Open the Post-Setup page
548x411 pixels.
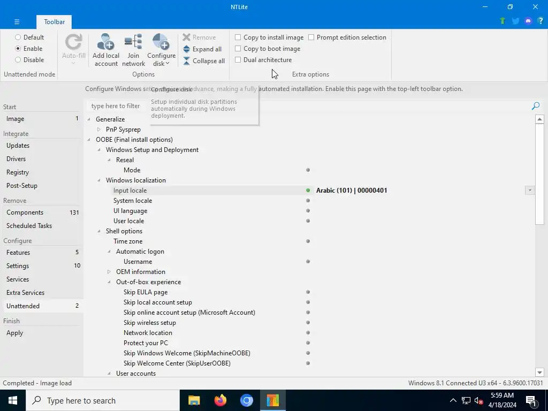click(x=42, y=186)
